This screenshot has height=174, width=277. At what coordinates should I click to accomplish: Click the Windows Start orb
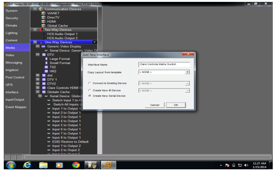pyautogui.click(x=11, y=165)
